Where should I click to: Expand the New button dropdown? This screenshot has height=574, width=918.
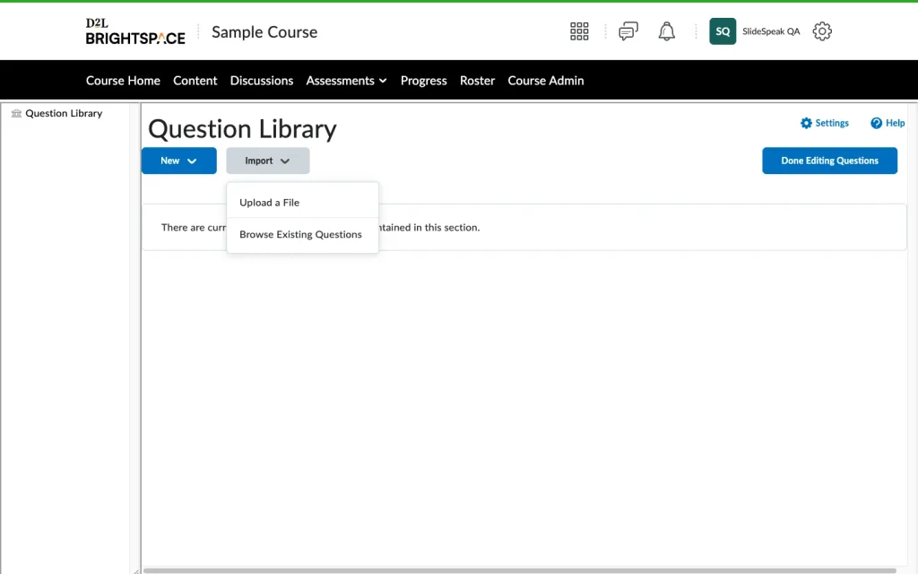click(x=179, y=161)
